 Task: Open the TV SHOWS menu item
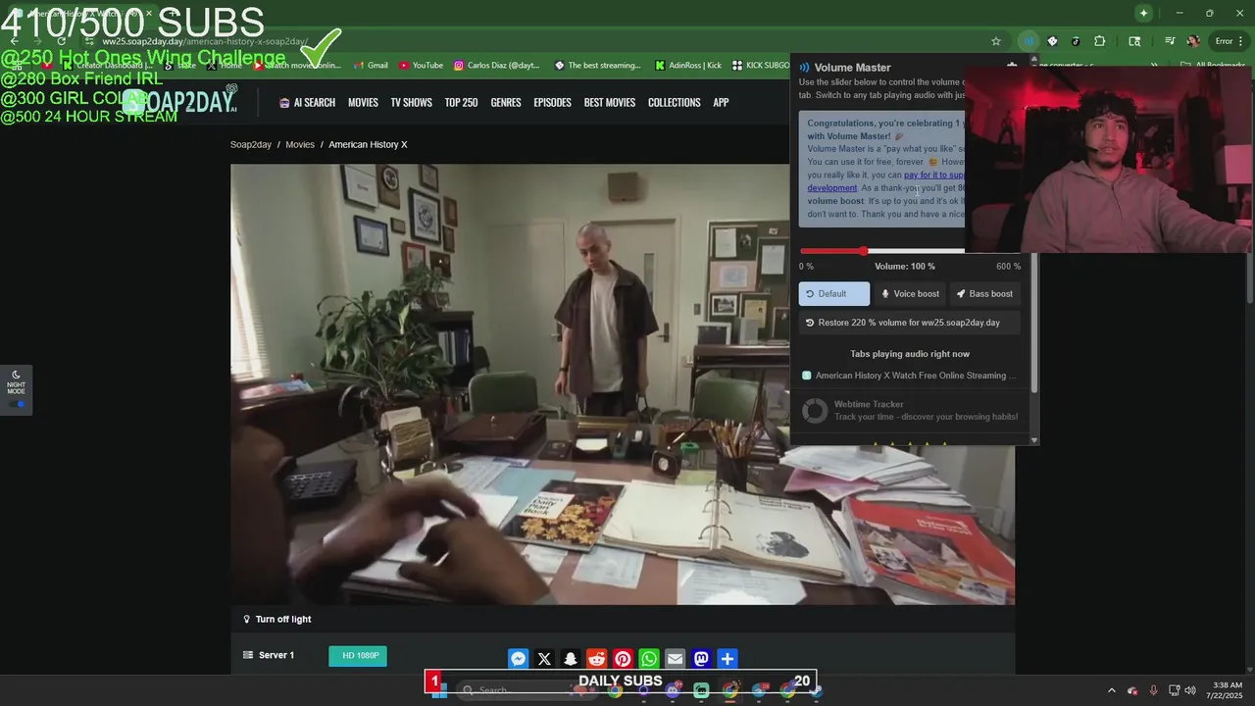coord(411,102)
